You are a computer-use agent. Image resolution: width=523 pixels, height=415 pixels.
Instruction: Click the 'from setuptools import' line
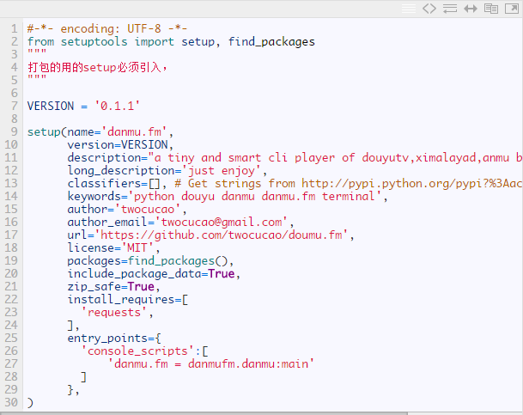coord(171,42)
